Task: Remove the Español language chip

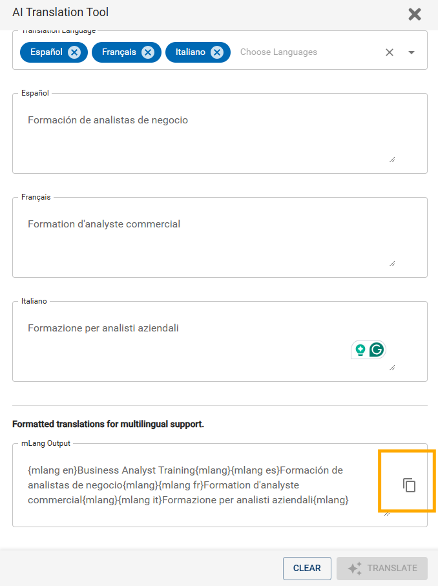Action: point(74,52)
